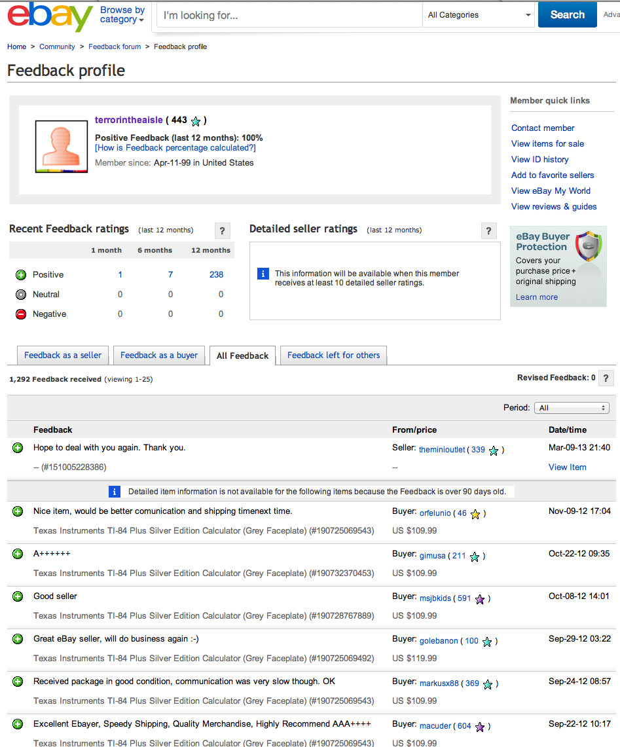Screen dimensions: 620x747
Task: Click the Search button
Action: pyautogui.click(x=567, y=15)
